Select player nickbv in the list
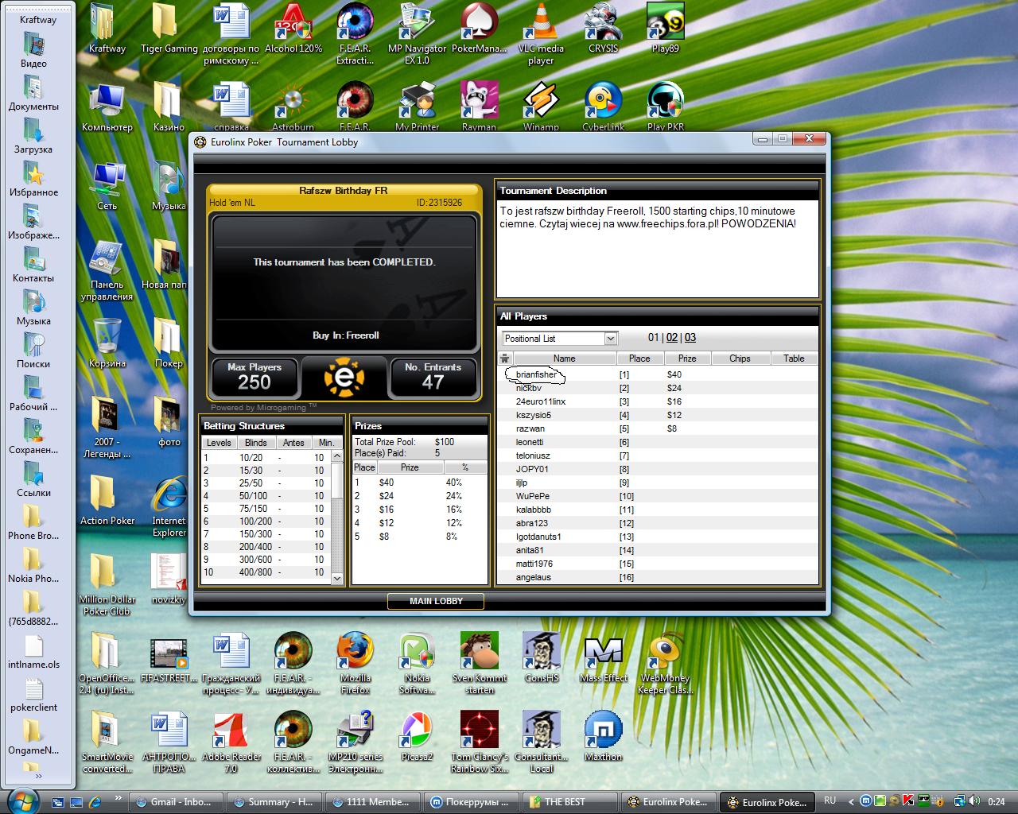 pos(658,388)
